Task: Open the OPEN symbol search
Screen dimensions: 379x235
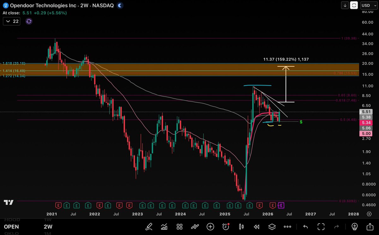Action: coord(11,226)
